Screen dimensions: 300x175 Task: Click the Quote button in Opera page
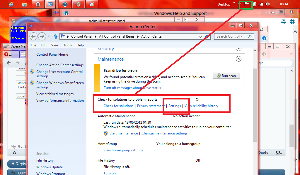pos(264,153)
